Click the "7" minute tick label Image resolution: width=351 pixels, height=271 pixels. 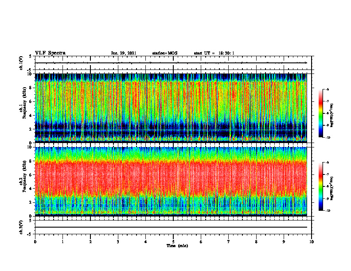click(x=229, y=242)
